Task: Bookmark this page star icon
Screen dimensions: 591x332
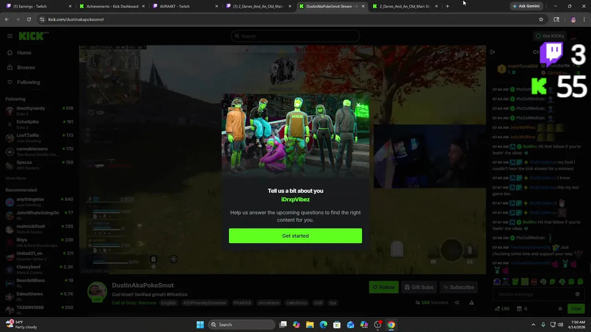Action: (541, 19)
